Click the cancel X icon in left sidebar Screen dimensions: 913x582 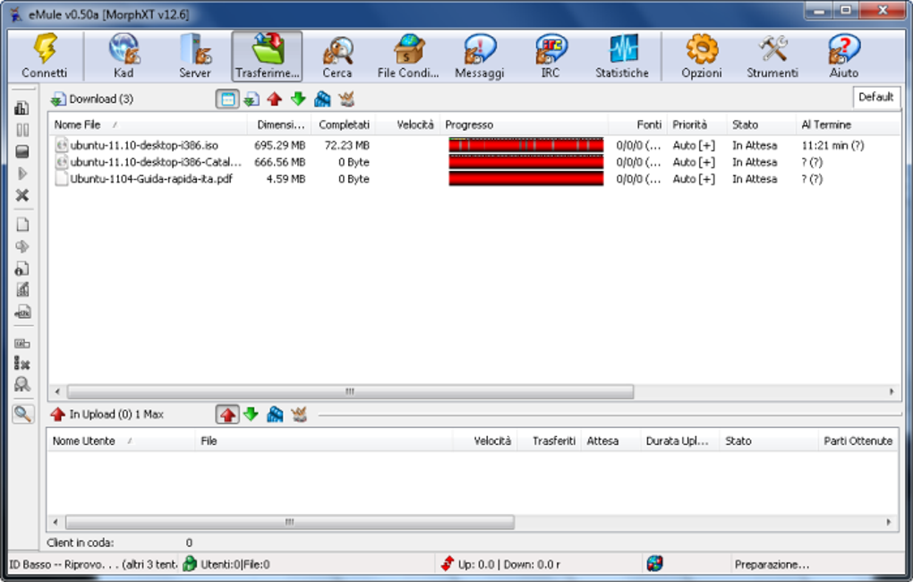pyautogui.click(x=22, y=195)
